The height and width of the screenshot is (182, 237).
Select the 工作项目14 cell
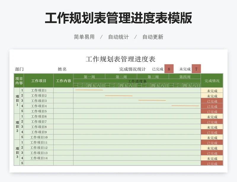39,158
